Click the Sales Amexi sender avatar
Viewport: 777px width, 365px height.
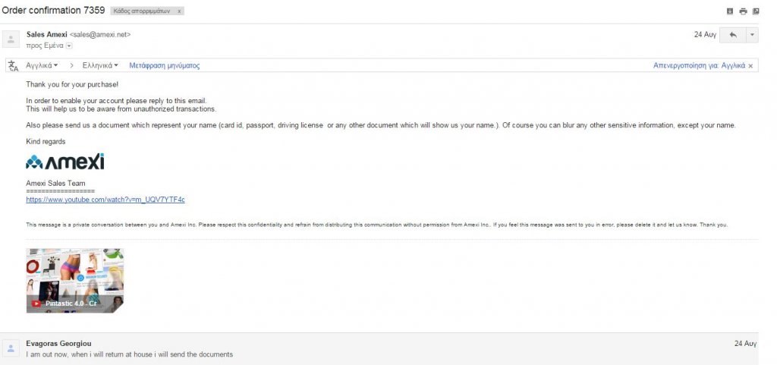[11, 39]
